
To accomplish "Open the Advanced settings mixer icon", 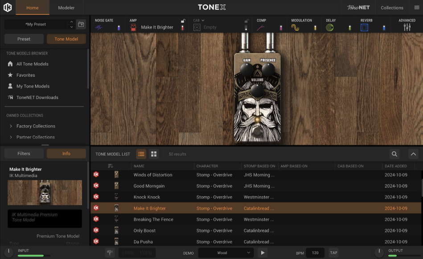I will [407, 28].
